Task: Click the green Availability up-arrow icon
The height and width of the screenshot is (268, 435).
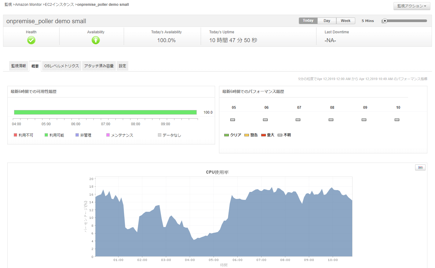Action: click(x=96, y=40)
